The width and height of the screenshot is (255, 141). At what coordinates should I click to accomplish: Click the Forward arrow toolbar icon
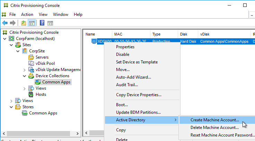pos(13,23)
